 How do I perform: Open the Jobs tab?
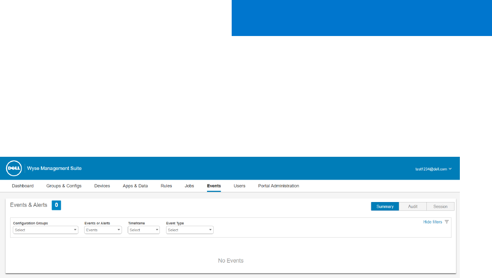tap(189, 186)
